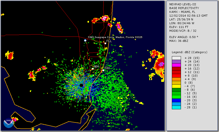This screenshot has width=219, height=132.
Task: Click the '+ 12 (11)' legend label
Action: [192, 72]
